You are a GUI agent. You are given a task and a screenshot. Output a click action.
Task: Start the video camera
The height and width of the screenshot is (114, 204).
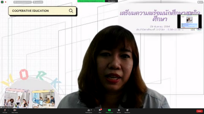coord(15,111)
